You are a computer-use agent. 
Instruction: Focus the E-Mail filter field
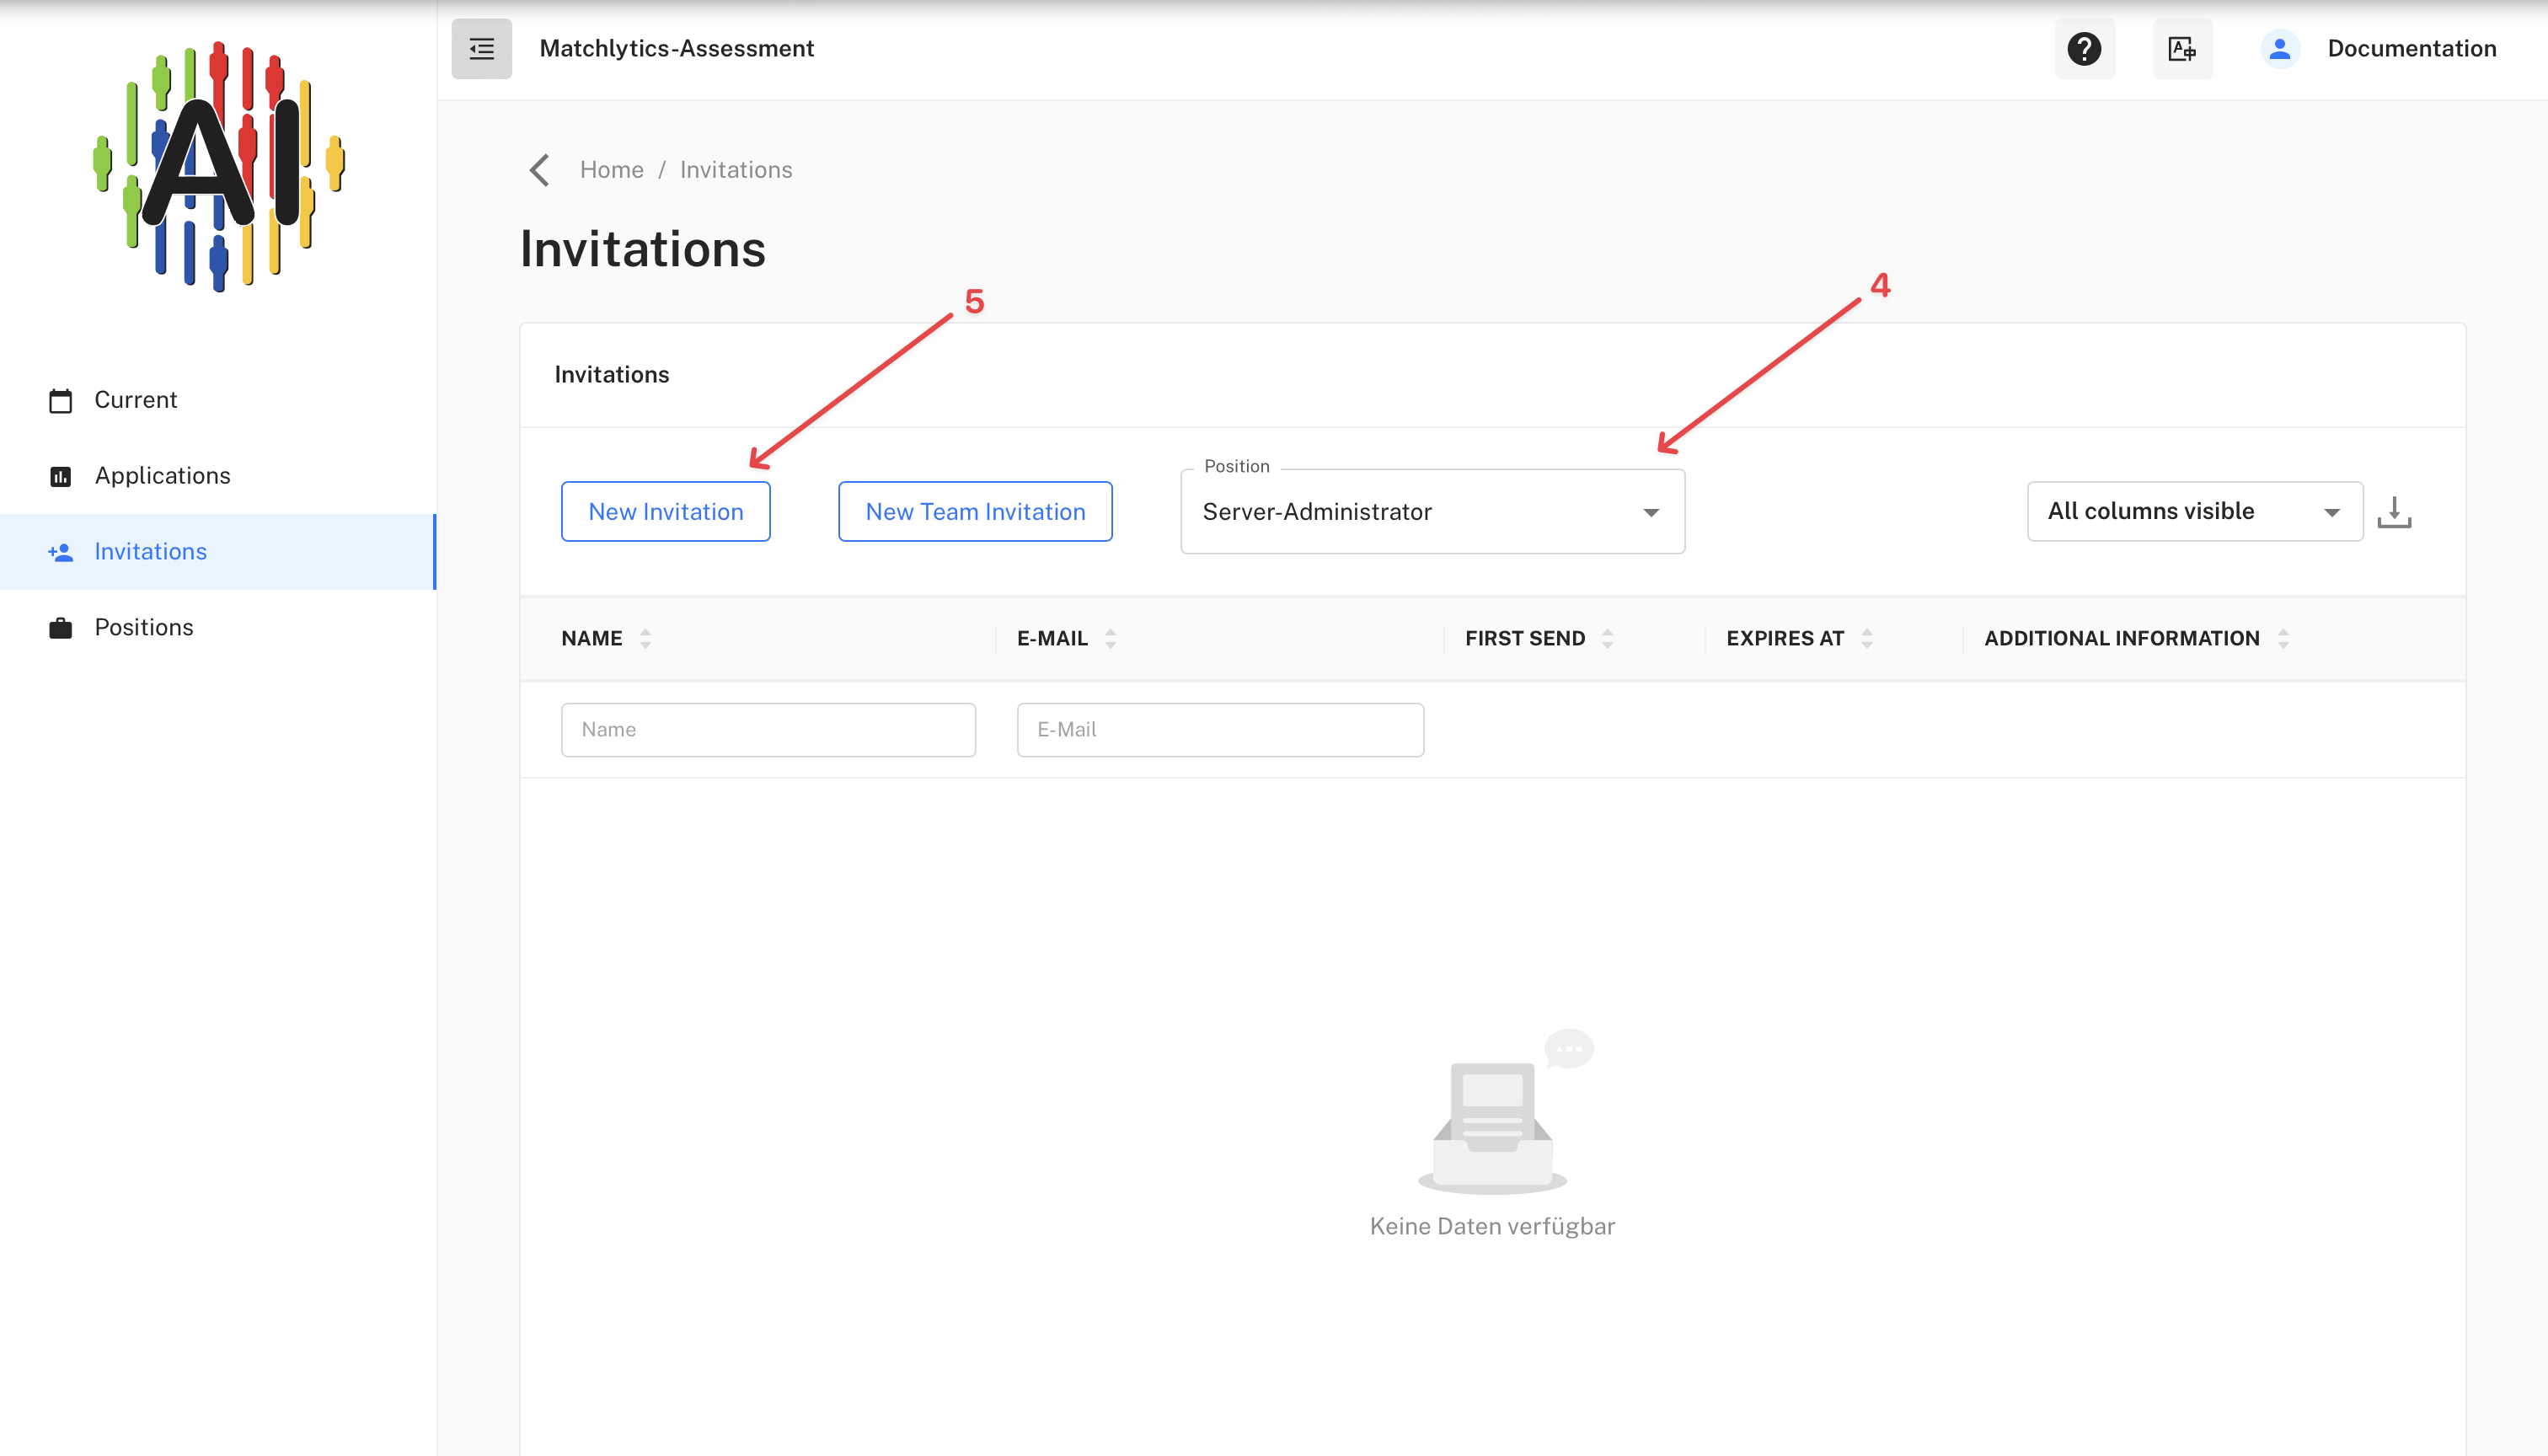pos(1220,730)
